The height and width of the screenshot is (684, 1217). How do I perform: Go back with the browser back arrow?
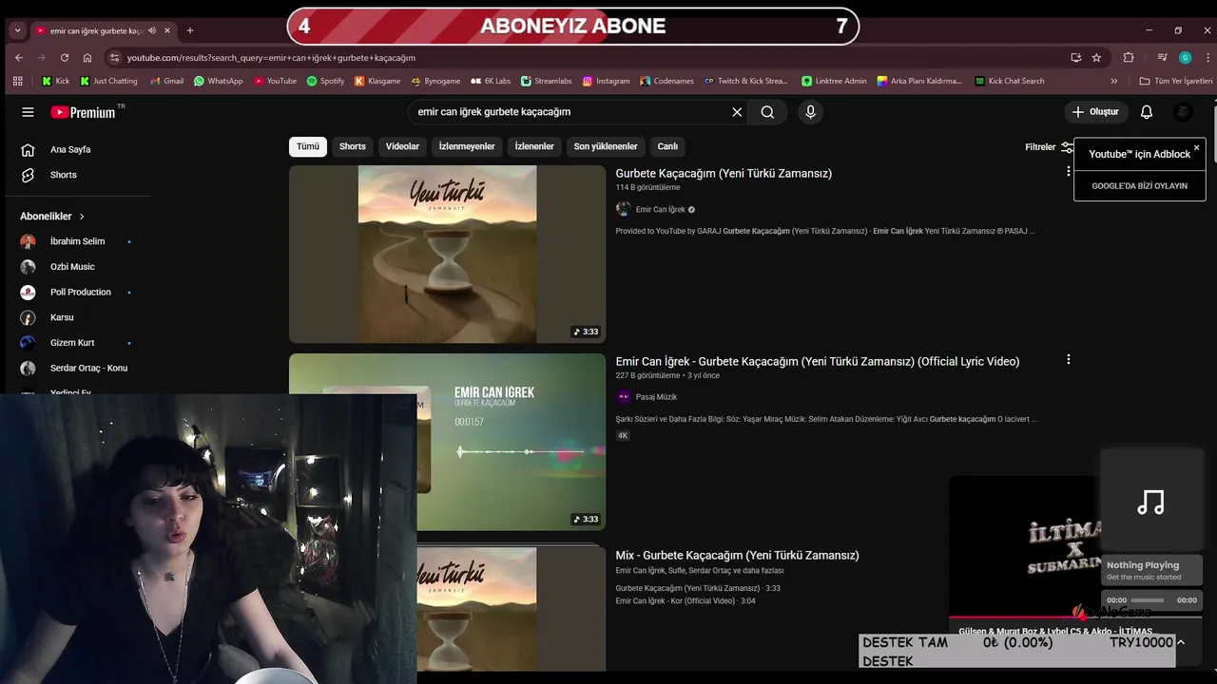(x=19, y=57)
